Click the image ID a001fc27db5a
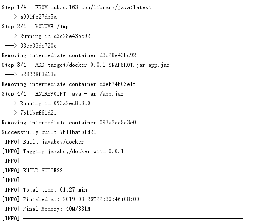 (38, 17)
